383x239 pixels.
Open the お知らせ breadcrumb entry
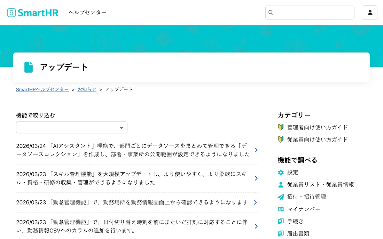87,89
